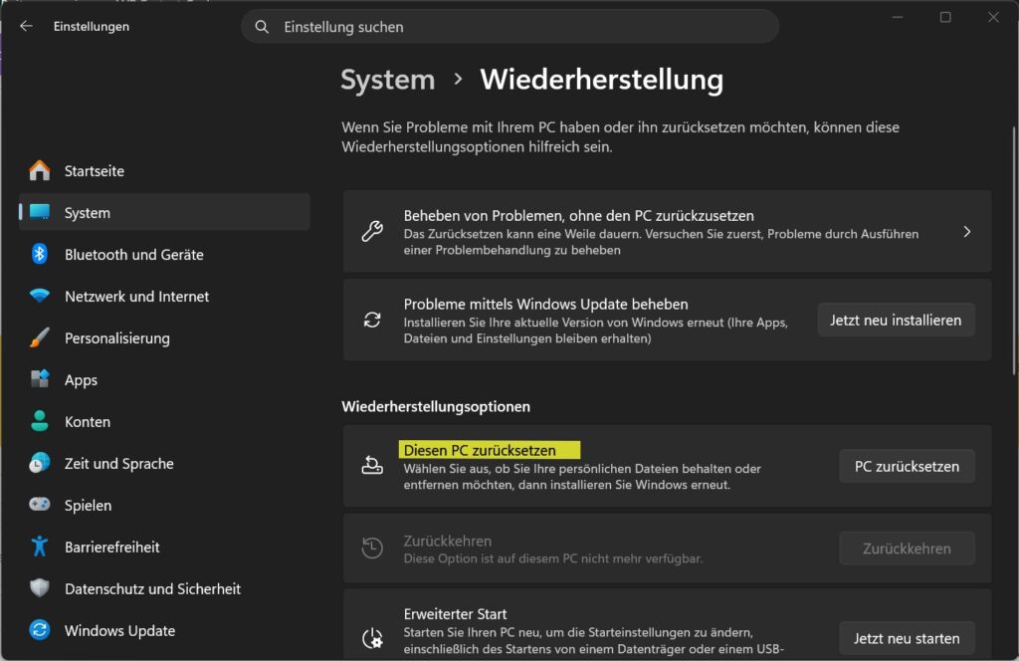Click the Netzwerk Wi-Fi icon
The image size is (1019, 661).
tap(40, 296)
